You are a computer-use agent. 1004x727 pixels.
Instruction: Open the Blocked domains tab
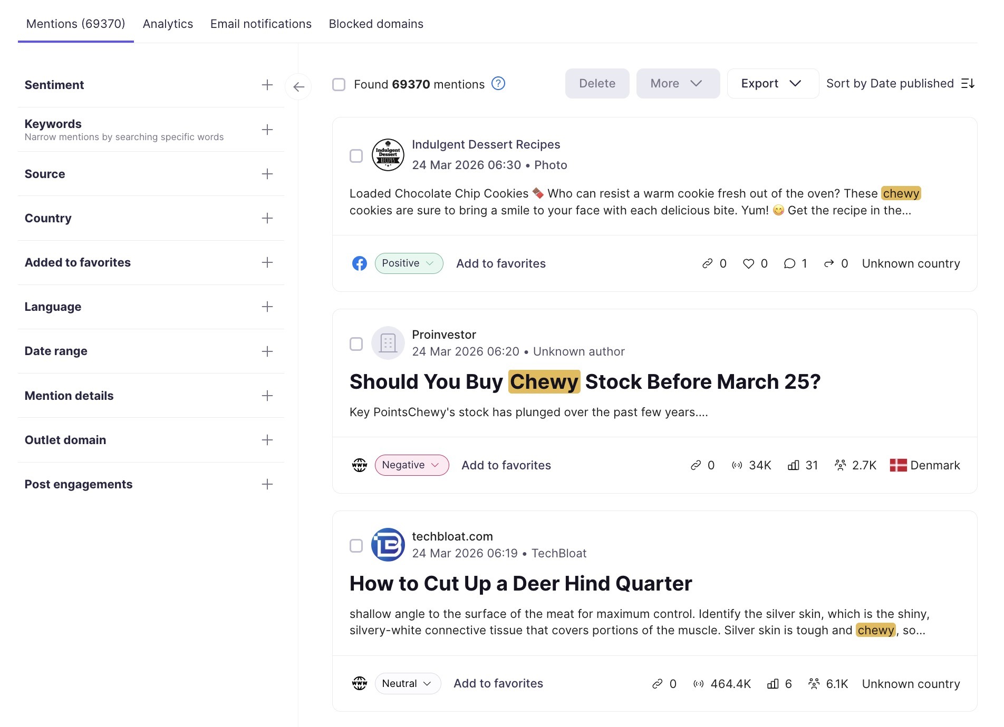[x=375, y=24]
